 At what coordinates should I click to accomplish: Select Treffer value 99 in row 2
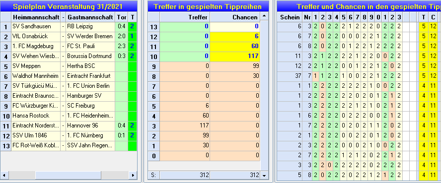[x=185, y=135]
